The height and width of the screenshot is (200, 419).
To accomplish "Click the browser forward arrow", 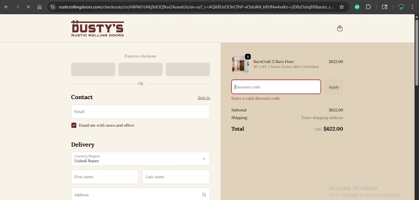I will [17, 7].
